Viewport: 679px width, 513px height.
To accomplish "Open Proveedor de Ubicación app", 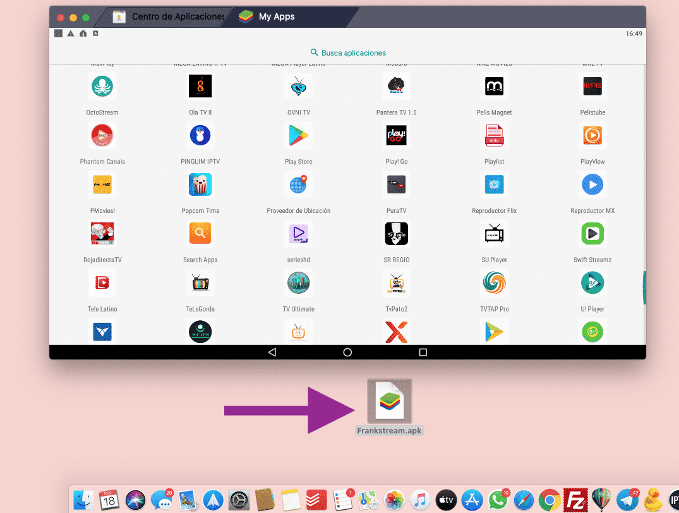I will point(298,184).
